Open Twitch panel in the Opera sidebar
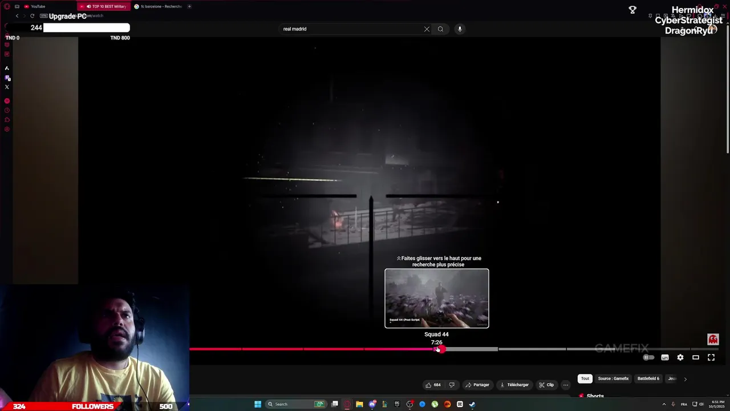This screenshot has width=730, height=411. (x=7, y=78)
